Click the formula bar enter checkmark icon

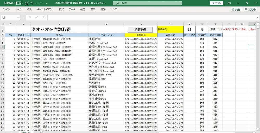pos(36,17)
